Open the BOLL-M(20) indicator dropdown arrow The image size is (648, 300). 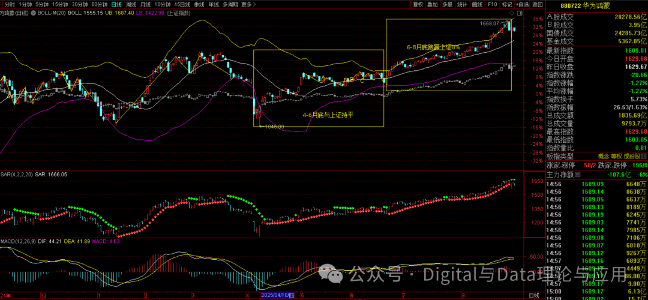(34, 13)
